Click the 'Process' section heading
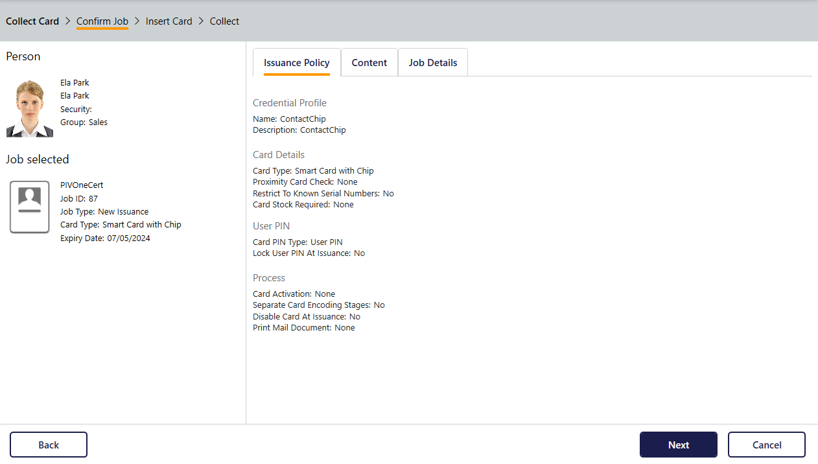The height and width of the screenshot is (464, 818). click(269, 278)
